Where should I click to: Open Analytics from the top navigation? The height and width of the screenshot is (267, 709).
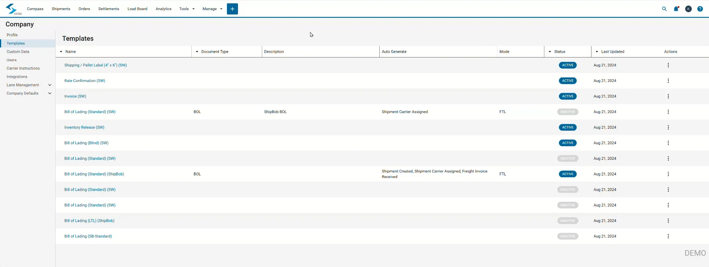pos(164,9)
